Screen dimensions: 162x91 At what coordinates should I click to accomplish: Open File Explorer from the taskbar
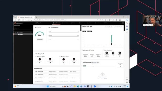coord(75,86)
